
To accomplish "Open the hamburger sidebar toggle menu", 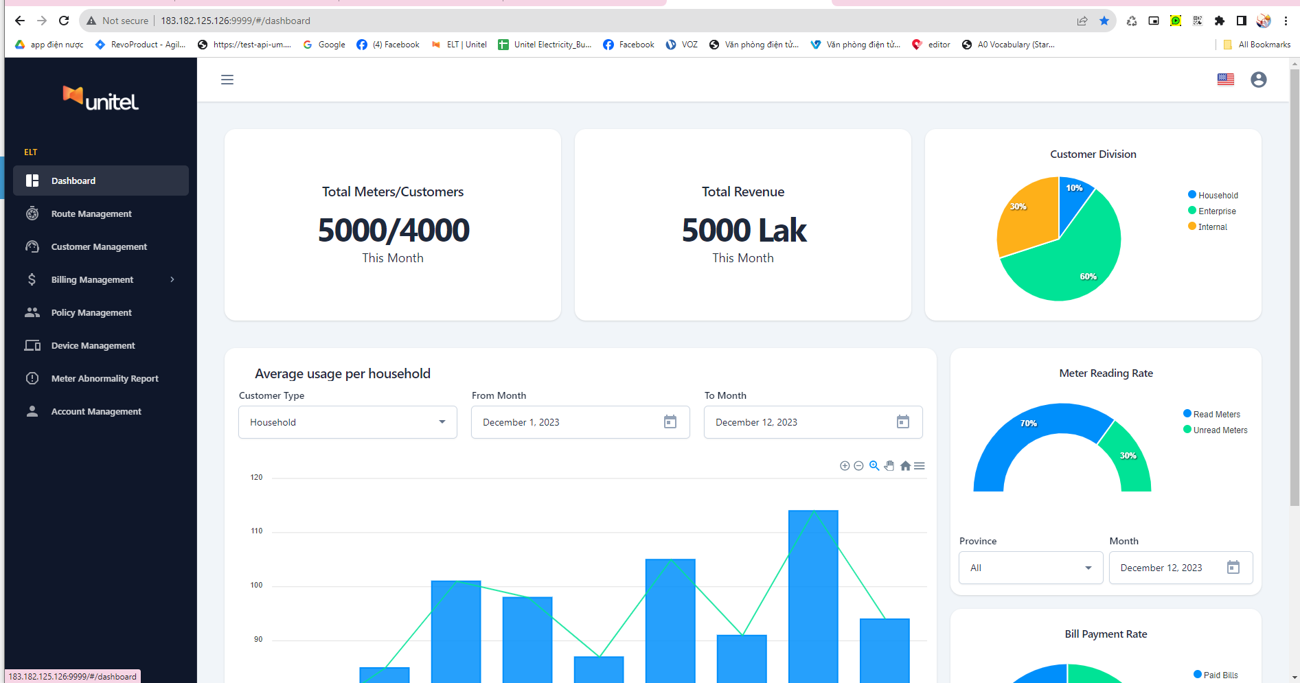I will (x=227, y=80).
